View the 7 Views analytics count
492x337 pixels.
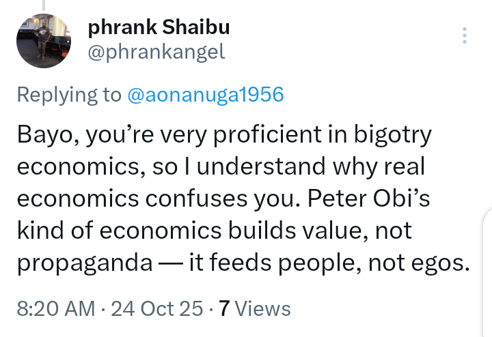pyautogui.click(x=254, y=308)
